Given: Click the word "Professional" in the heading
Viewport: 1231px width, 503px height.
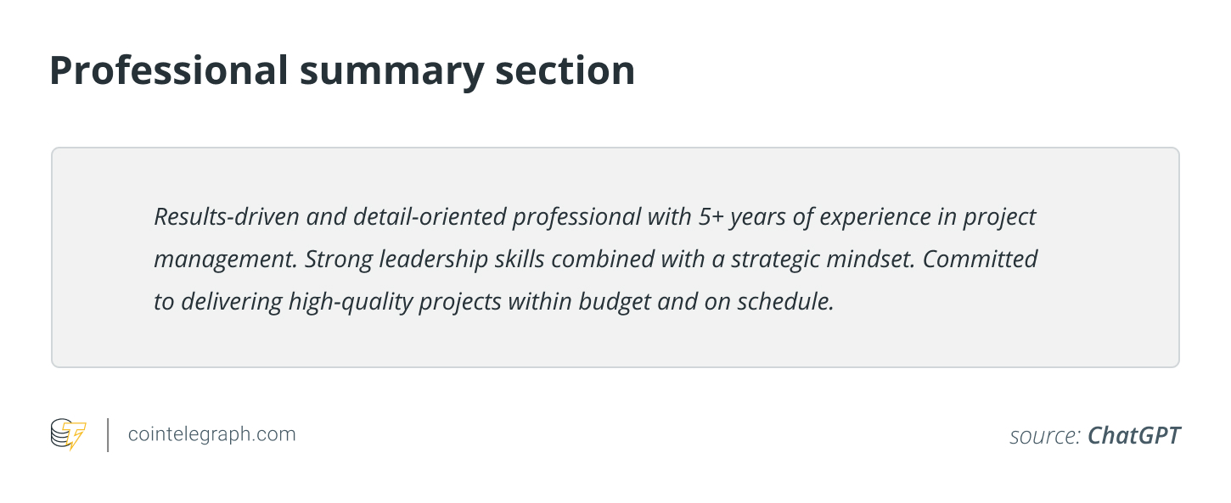Looking at the screenshot, I should point(169,70).
